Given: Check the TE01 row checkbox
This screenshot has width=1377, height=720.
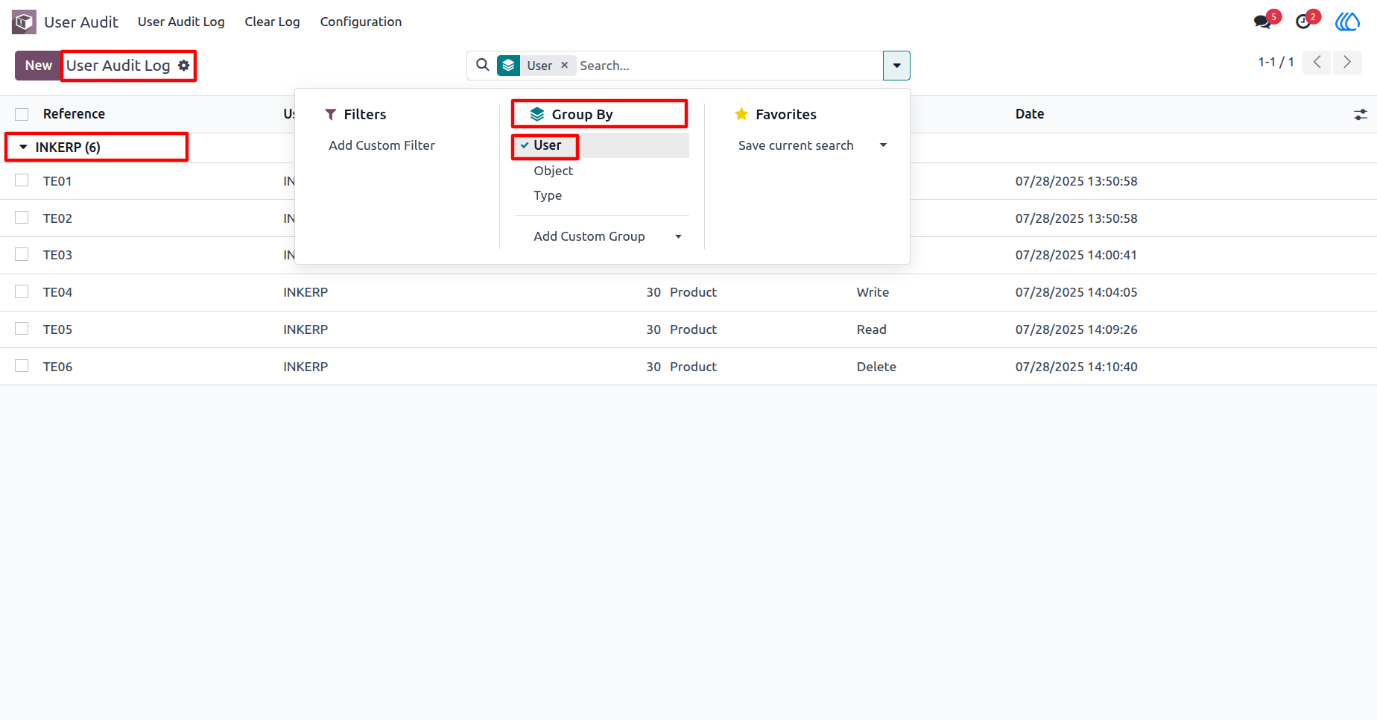Looking at the screenshot, I should (22, 180).
